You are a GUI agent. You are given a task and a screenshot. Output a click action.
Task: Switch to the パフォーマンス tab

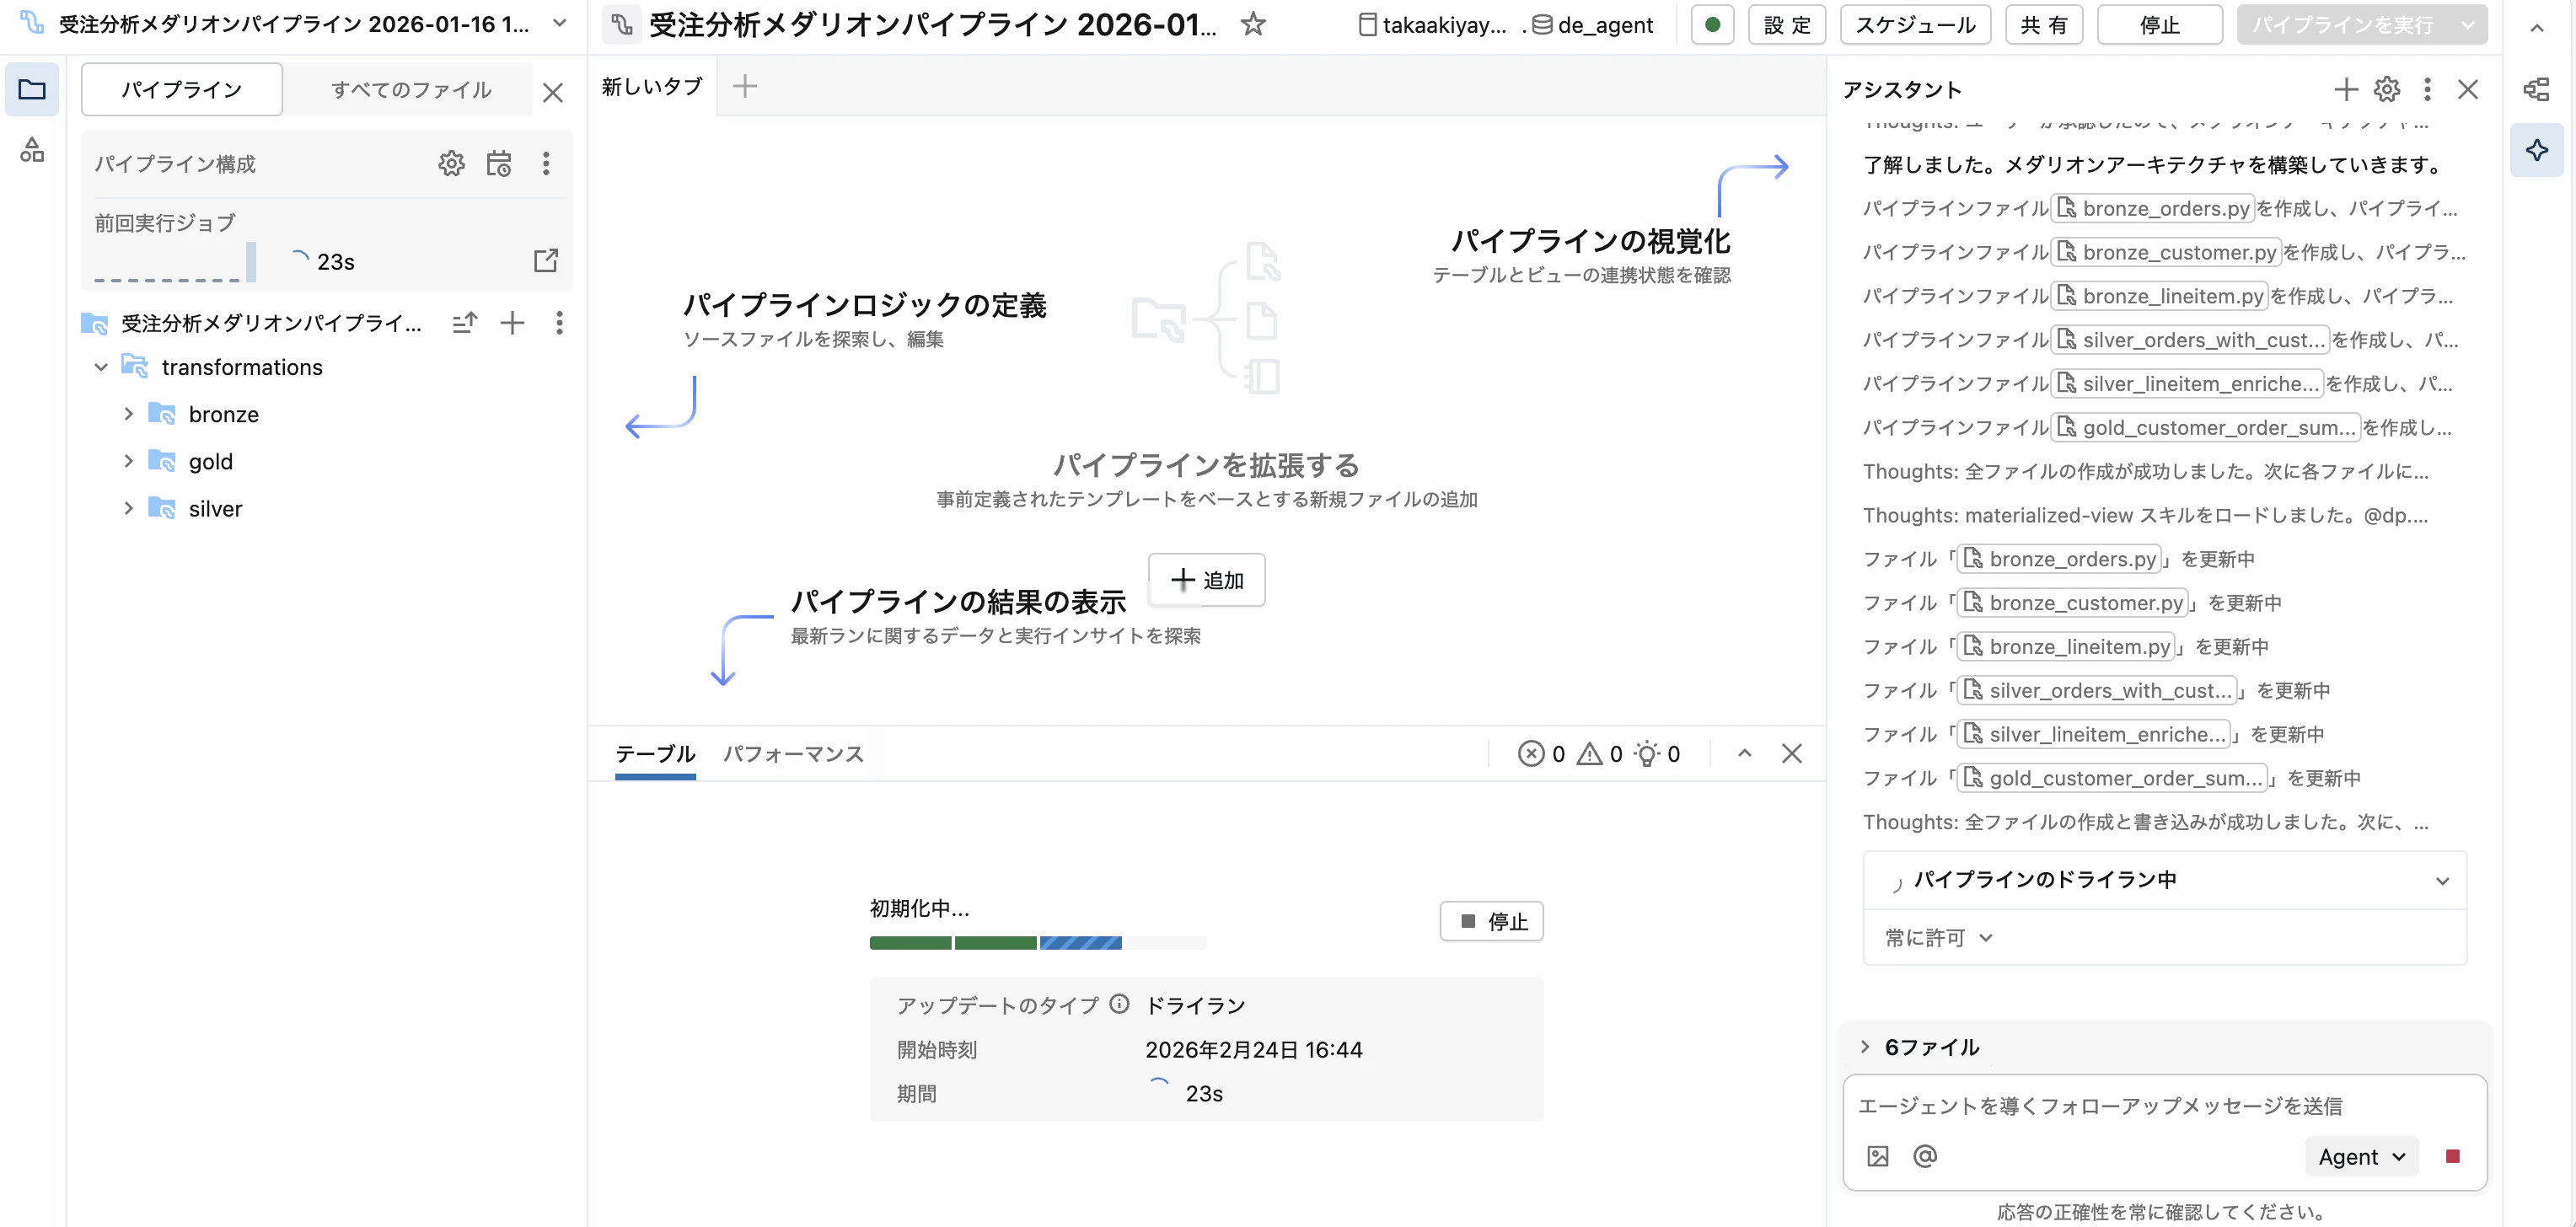(793, 754)
